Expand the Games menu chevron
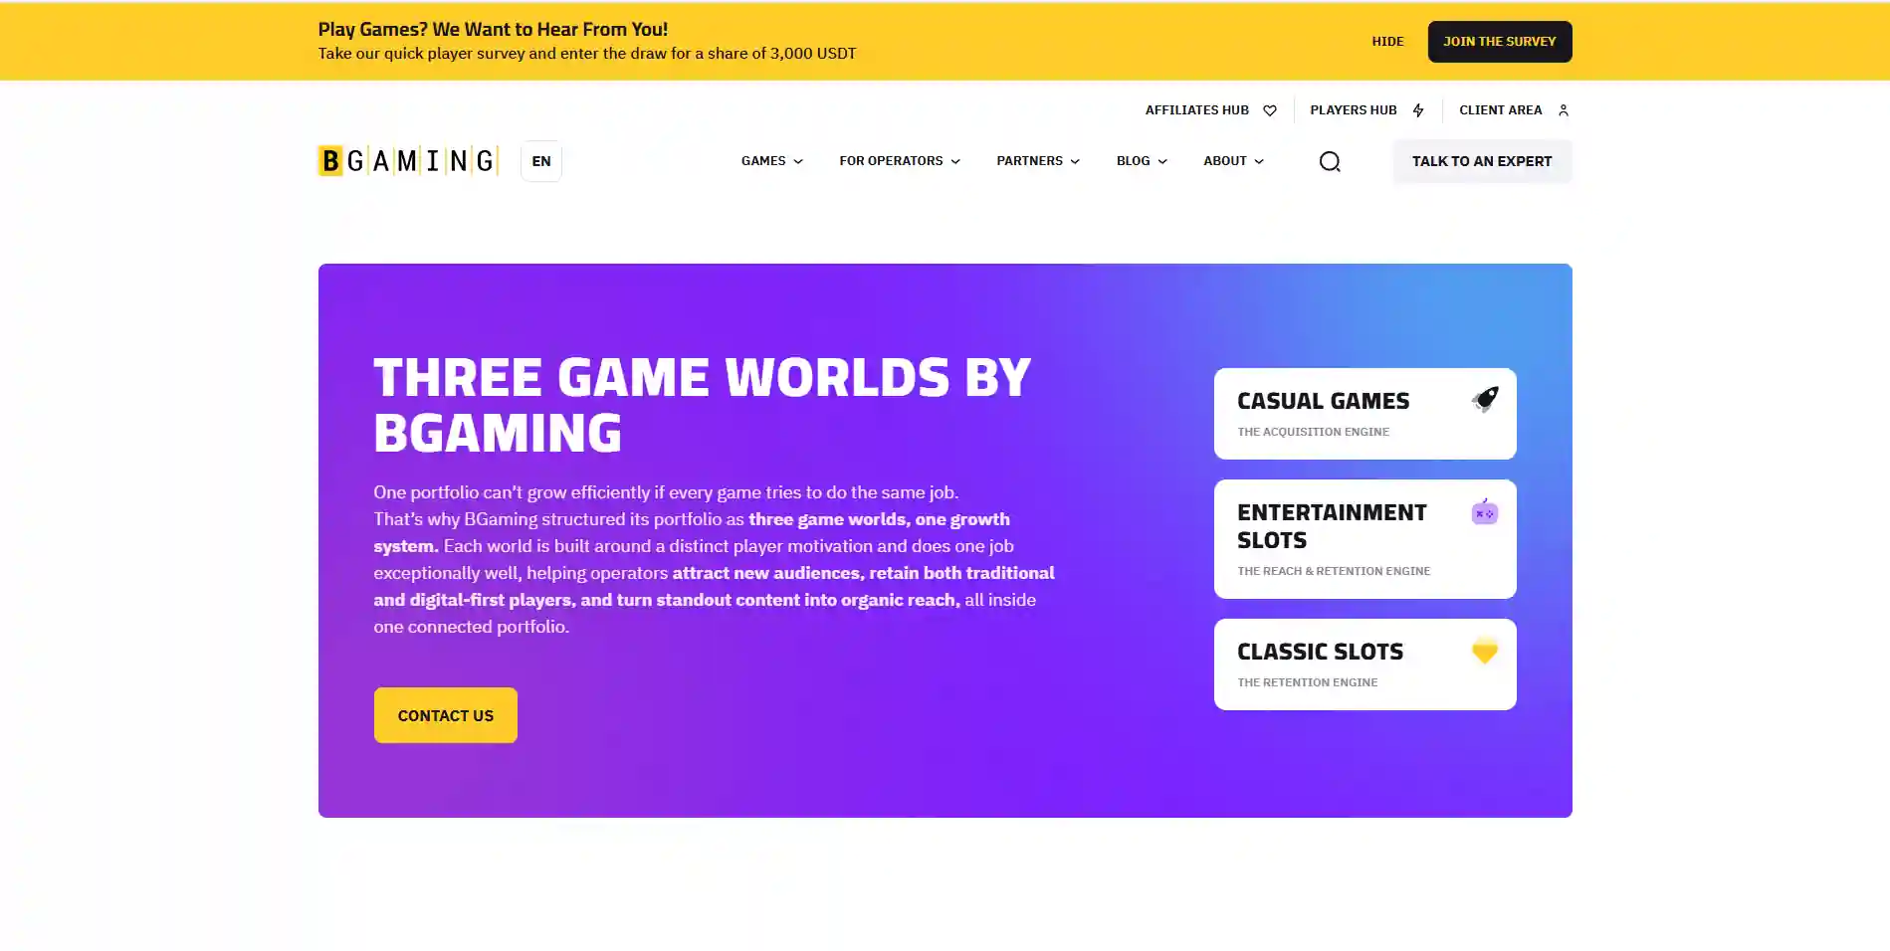This screenshot has height=951, width=1890. (798, 161)
